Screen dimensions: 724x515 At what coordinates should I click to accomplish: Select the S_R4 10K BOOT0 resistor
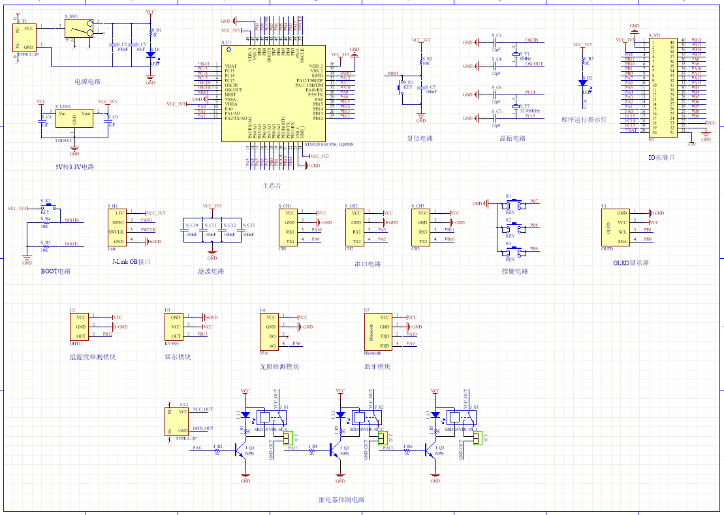(45, 223)
